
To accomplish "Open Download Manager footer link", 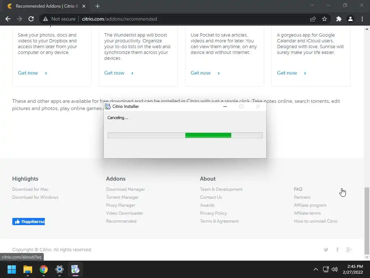I will click(125, 189).
